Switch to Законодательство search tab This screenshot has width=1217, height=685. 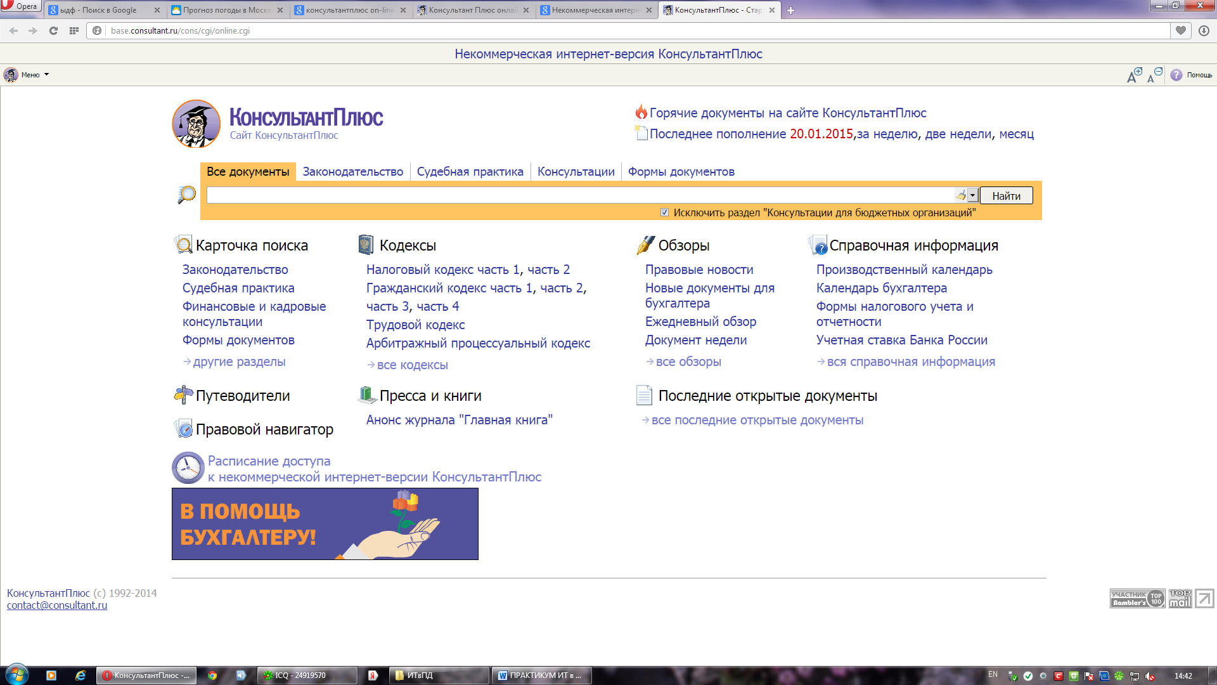coord(353,171)
